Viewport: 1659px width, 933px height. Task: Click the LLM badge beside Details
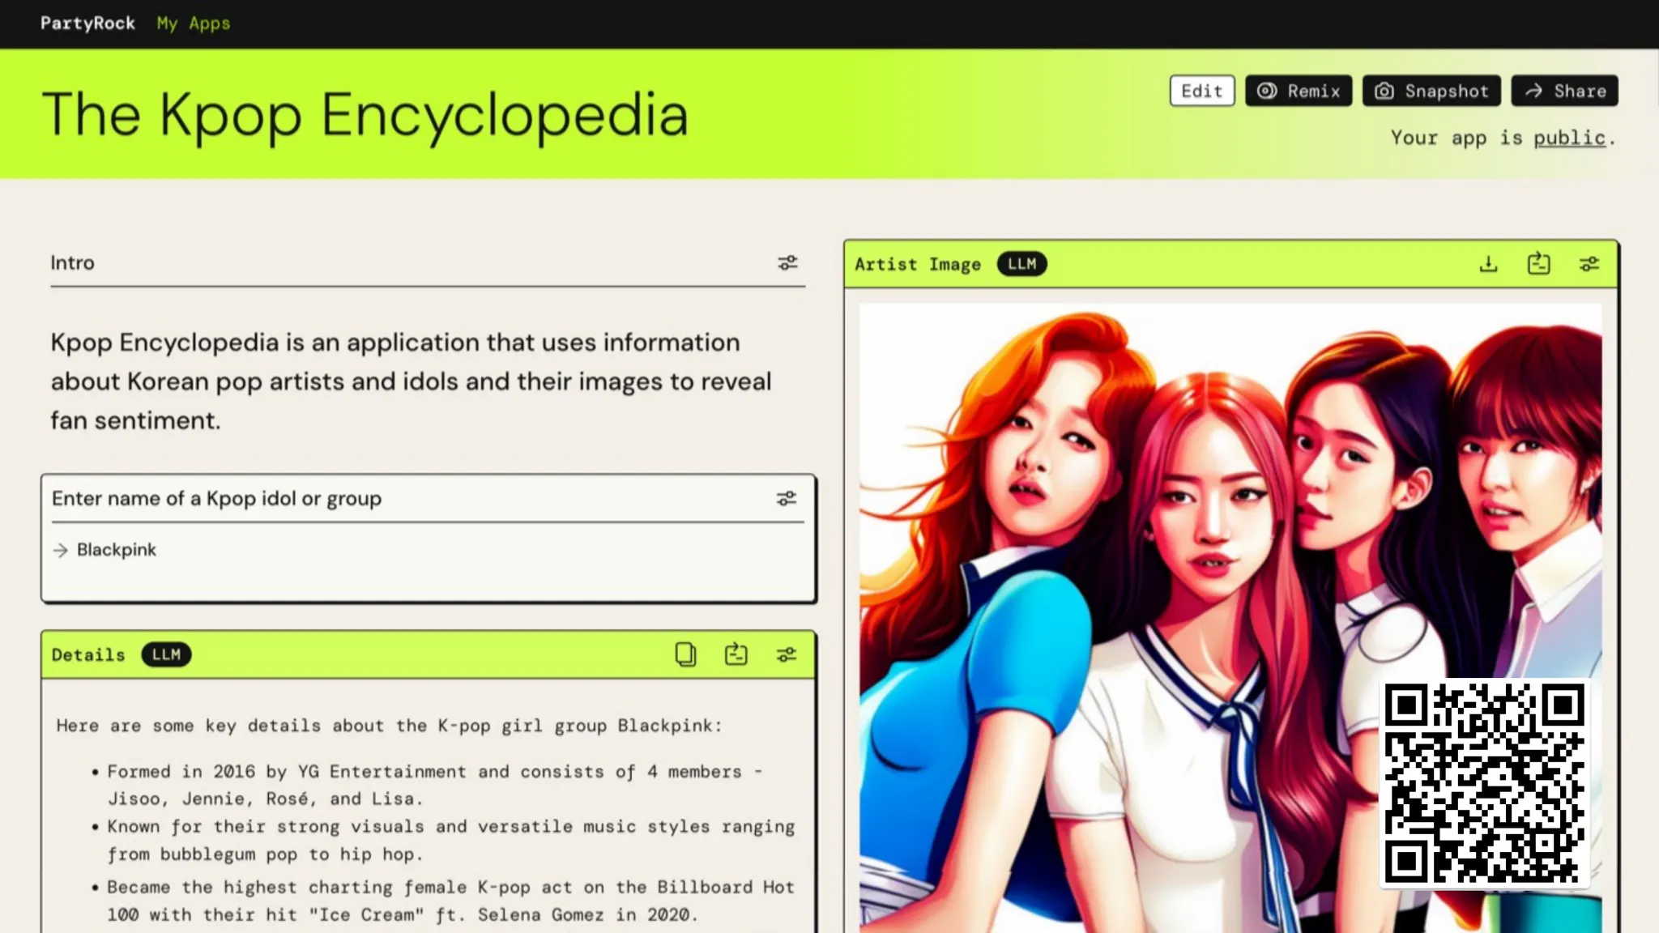(166, 654)
